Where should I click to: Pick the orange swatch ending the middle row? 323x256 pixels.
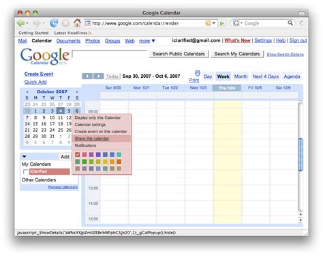tap(119, 162)
